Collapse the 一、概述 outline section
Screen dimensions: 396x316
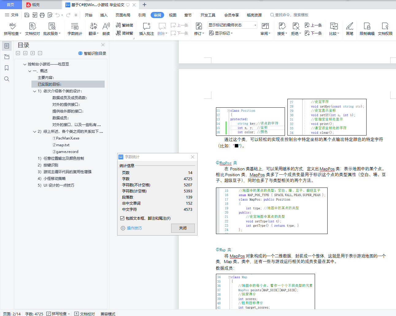coord(30,71)
